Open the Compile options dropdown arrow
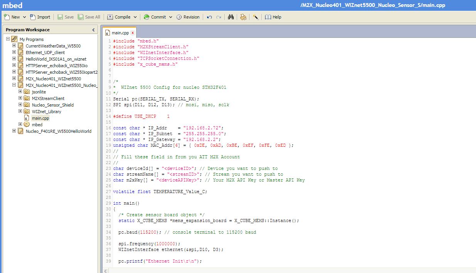Image resolution: width=476 pixels, height=273 pixels. pyautogui.click(x=135, y=17)
